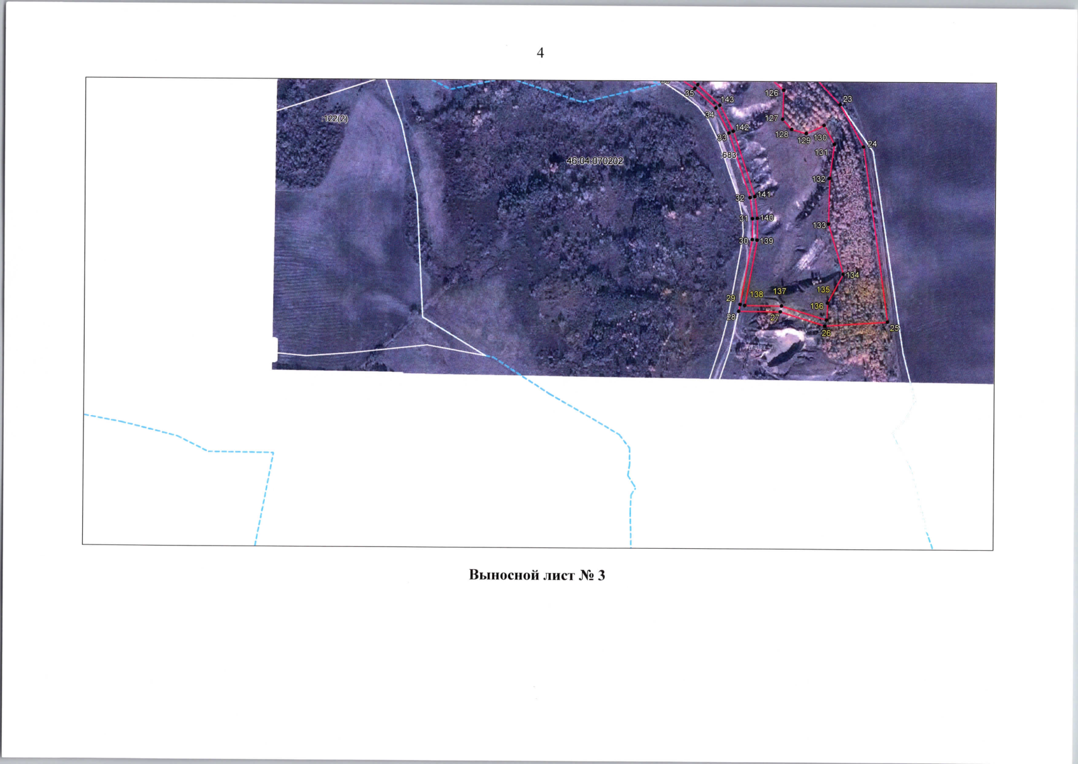Select boundary point 28 marker
Screen dimensions: 1078x764
(739, 311)
